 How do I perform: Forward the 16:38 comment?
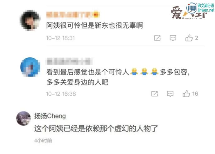click(x=155, y=94)
